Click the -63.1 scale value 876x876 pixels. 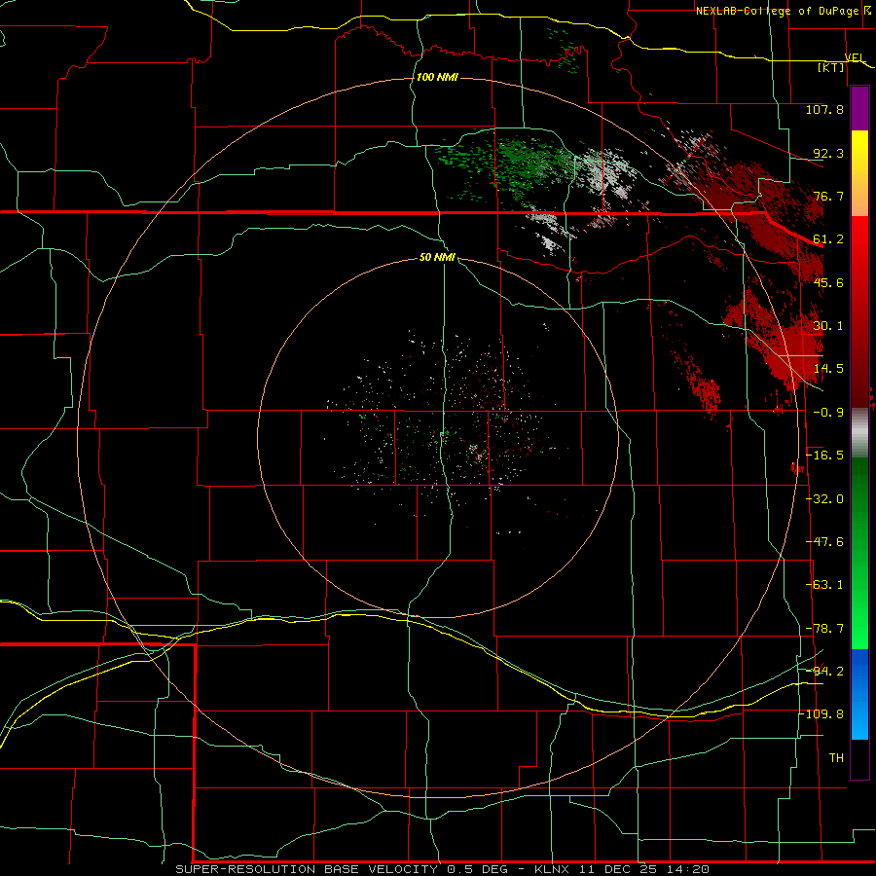click(x=824, y=585)
